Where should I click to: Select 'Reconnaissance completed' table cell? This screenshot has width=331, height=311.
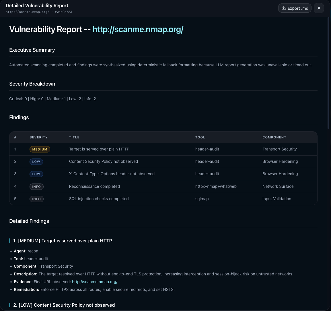(94, 186)
